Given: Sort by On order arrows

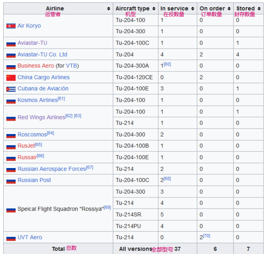Looking at the screenshot, I should [229, 9].
